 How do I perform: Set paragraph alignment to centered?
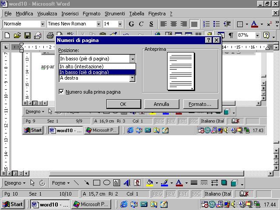tap(174, 24)
